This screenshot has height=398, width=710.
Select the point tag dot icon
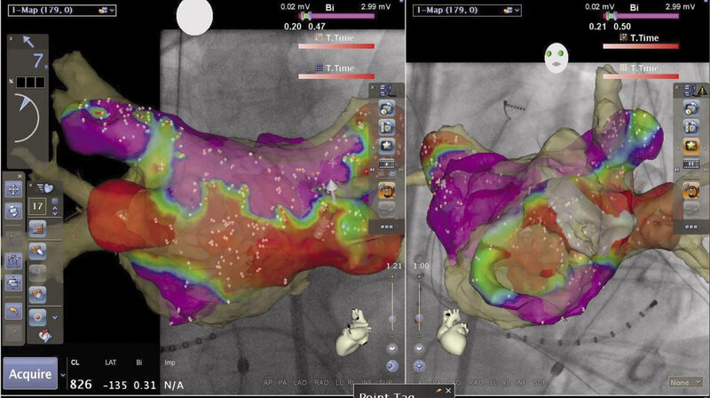coord(37,317)
